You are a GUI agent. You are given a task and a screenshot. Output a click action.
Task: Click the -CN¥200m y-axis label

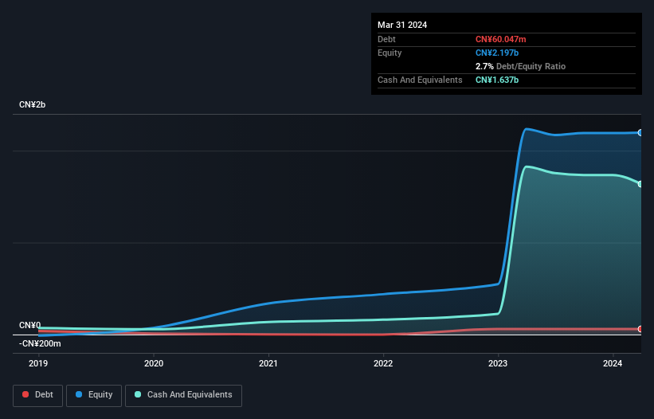click(x=40, y=343)
